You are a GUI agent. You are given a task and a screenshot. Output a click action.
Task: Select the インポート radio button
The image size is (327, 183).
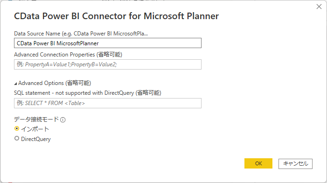tap(17, 128)
